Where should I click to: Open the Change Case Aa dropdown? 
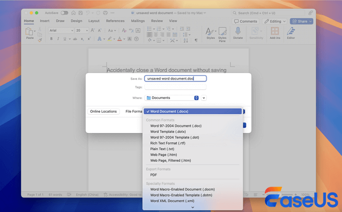112,31
